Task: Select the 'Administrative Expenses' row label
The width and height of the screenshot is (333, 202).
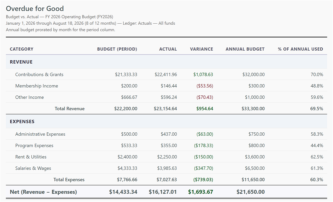Action: click(x=40, y=134)
